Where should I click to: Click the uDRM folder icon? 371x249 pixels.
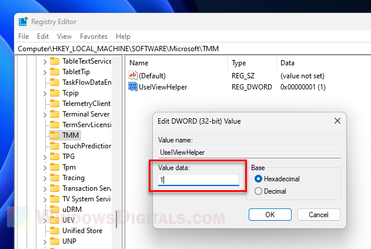[55, 210]
